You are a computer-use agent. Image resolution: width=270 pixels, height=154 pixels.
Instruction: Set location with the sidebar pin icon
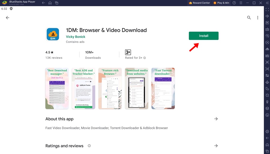point(267,102)
